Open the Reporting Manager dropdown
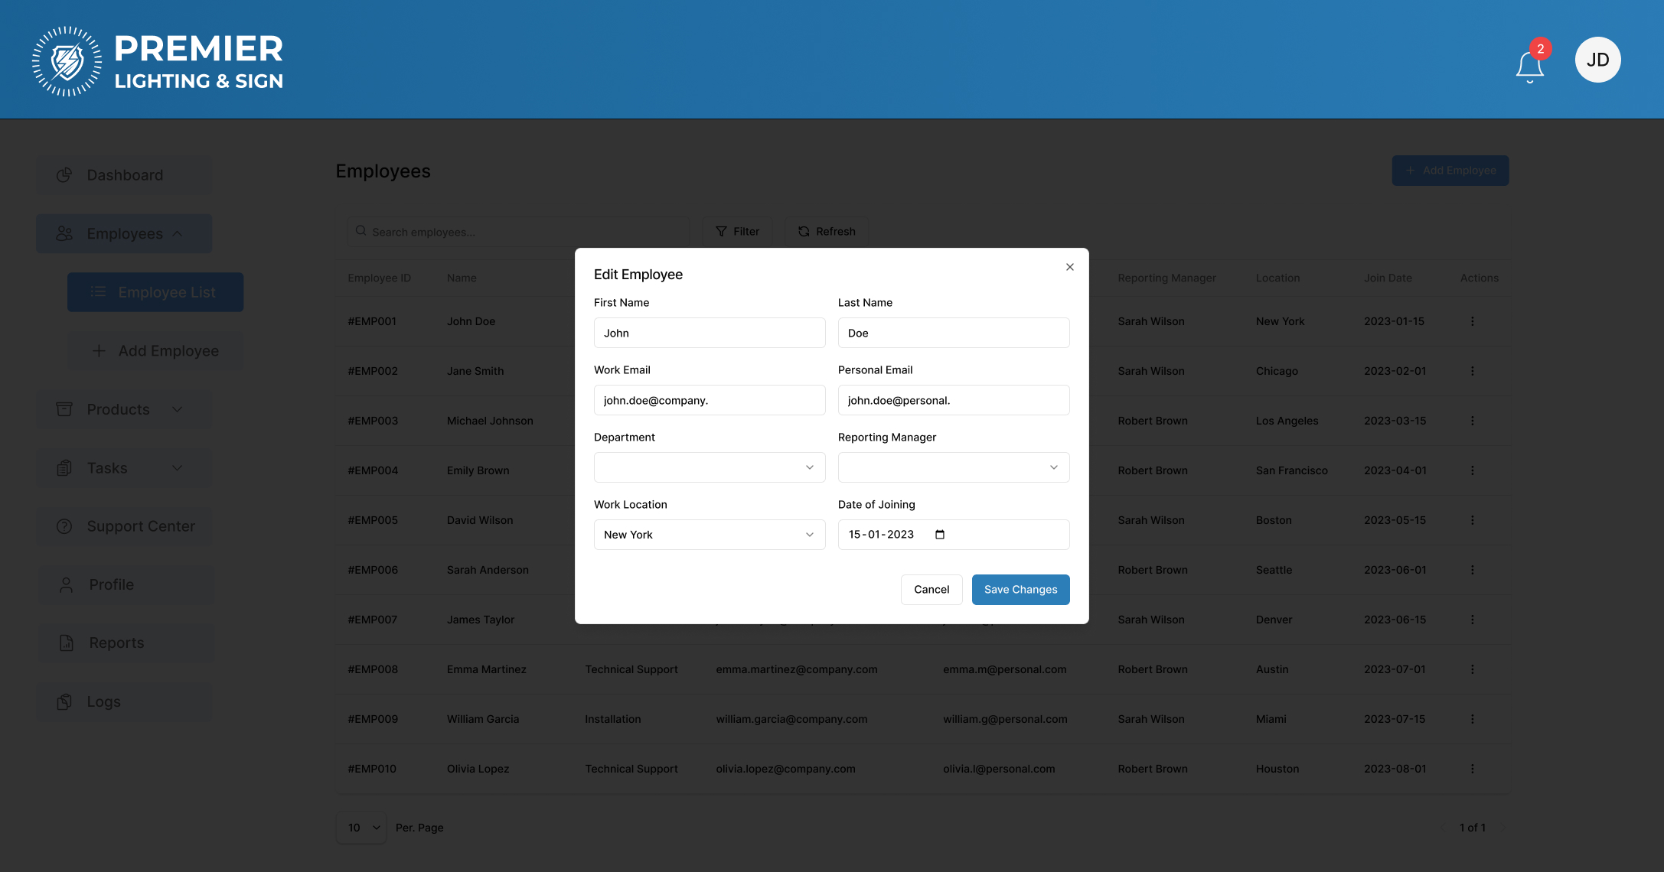The height and width of the screenshot is (872, 1664). [953, 467]
